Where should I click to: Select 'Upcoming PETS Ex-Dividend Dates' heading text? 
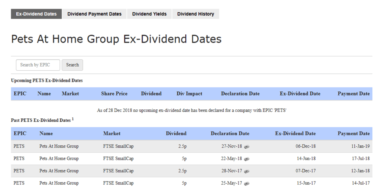(x=47, y=80)
